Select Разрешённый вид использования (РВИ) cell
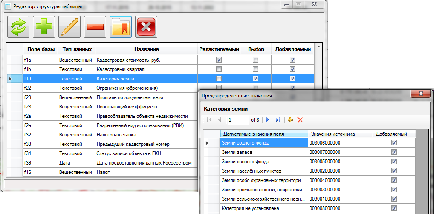The width and height of the screenshot is (434, 216). click(146, 126)
